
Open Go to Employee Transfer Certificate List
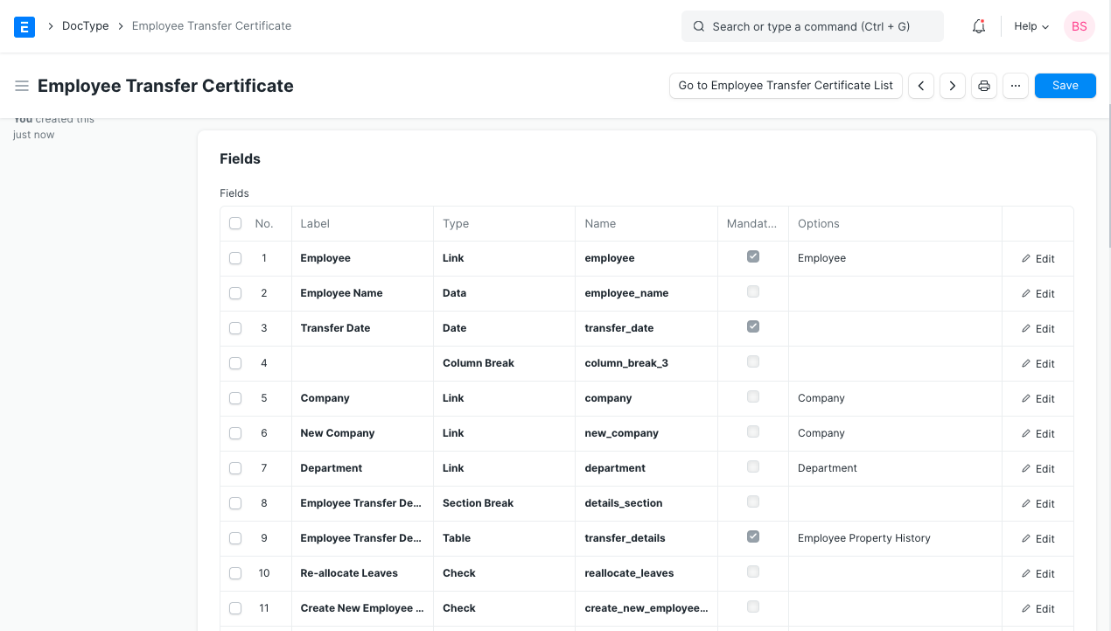785,85
